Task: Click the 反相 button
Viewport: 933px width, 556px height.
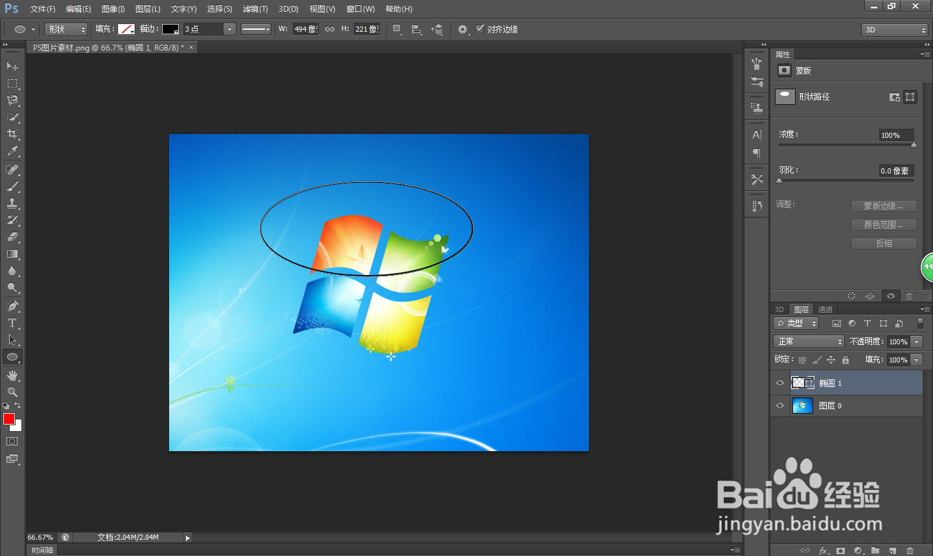Action: 884,243
